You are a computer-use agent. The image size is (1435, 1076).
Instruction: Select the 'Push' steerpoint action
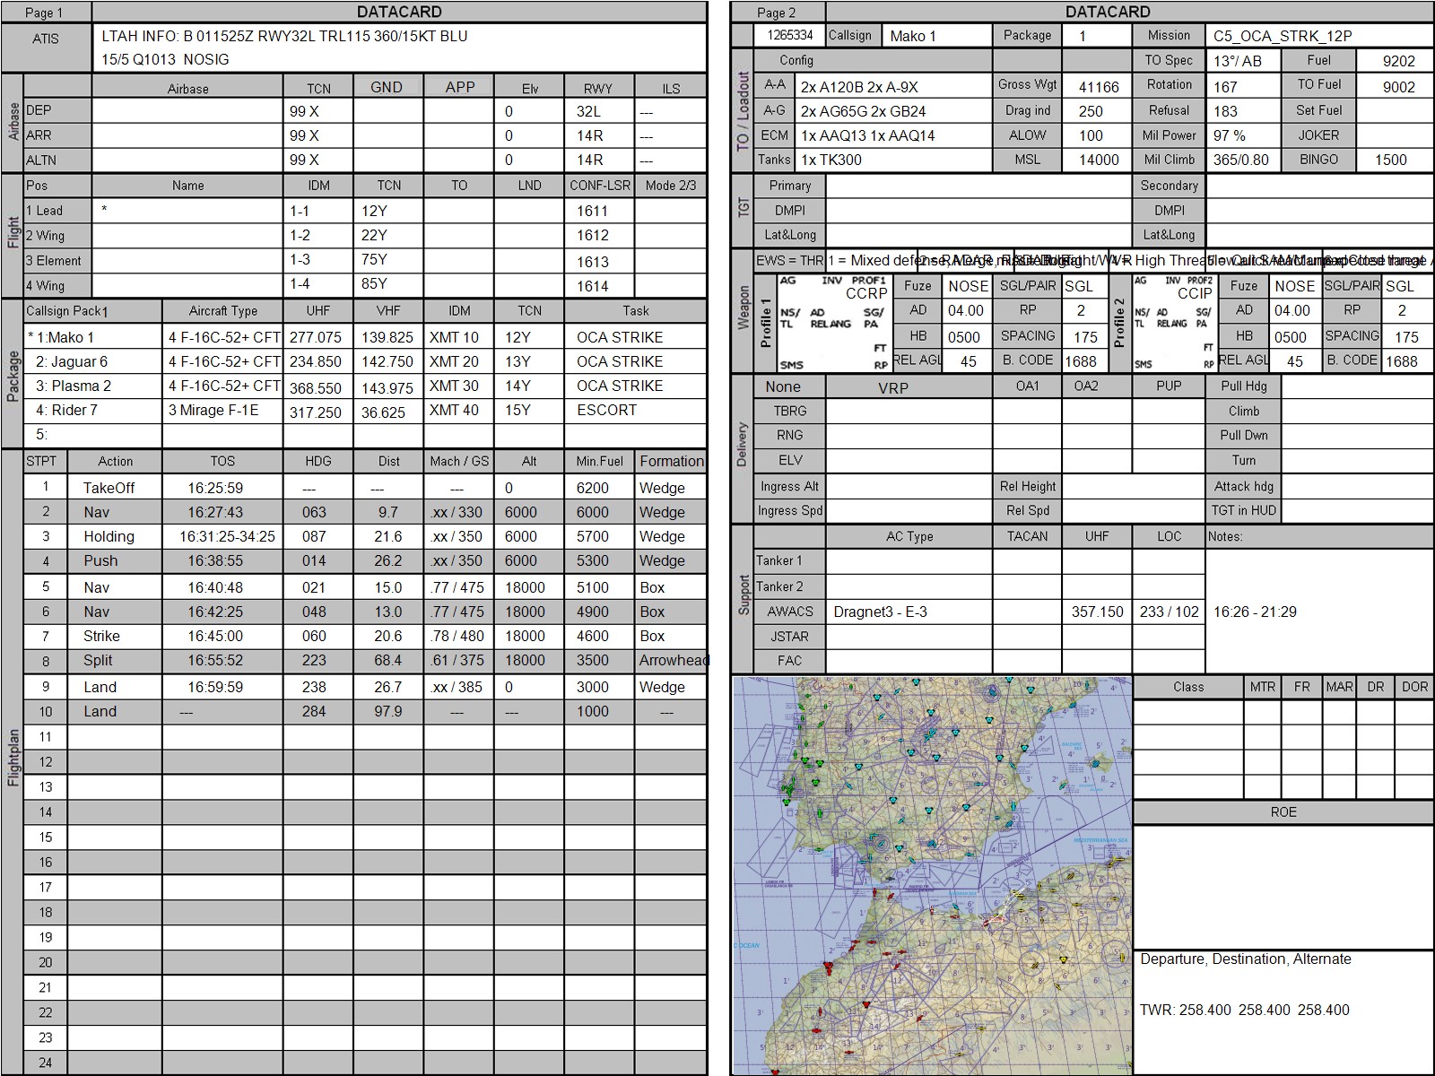tap(100, 561)
